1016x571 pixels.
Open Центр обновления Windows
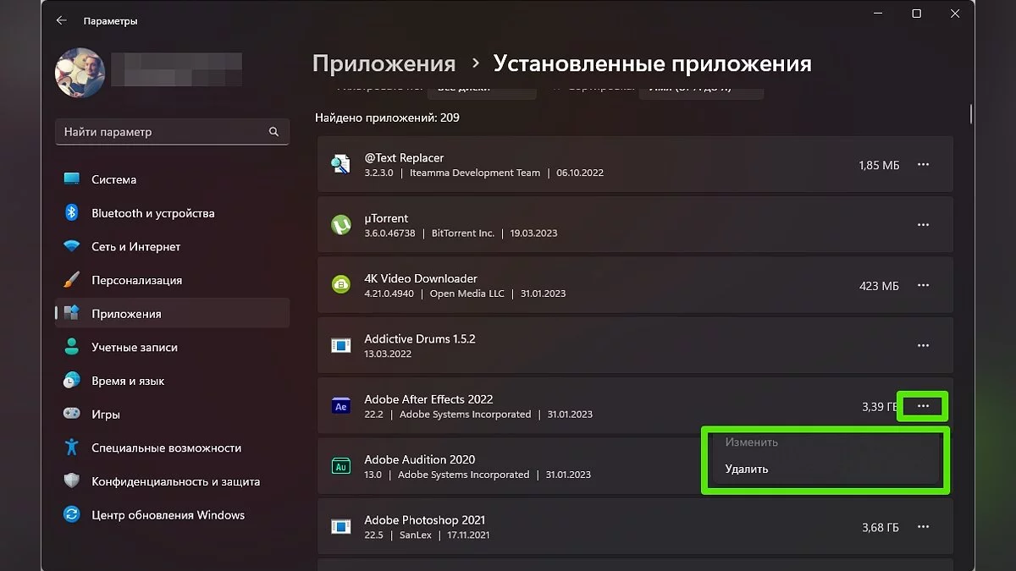pyautogui.click(x=168, y=515)
